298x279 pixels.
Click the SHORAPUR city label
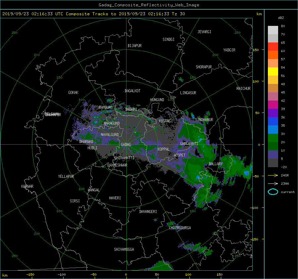204,67
